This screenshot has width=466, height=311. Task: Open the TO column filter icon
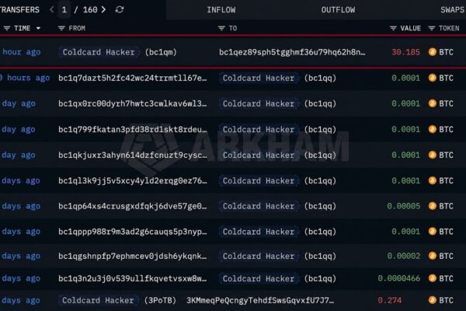click(221, 28)
